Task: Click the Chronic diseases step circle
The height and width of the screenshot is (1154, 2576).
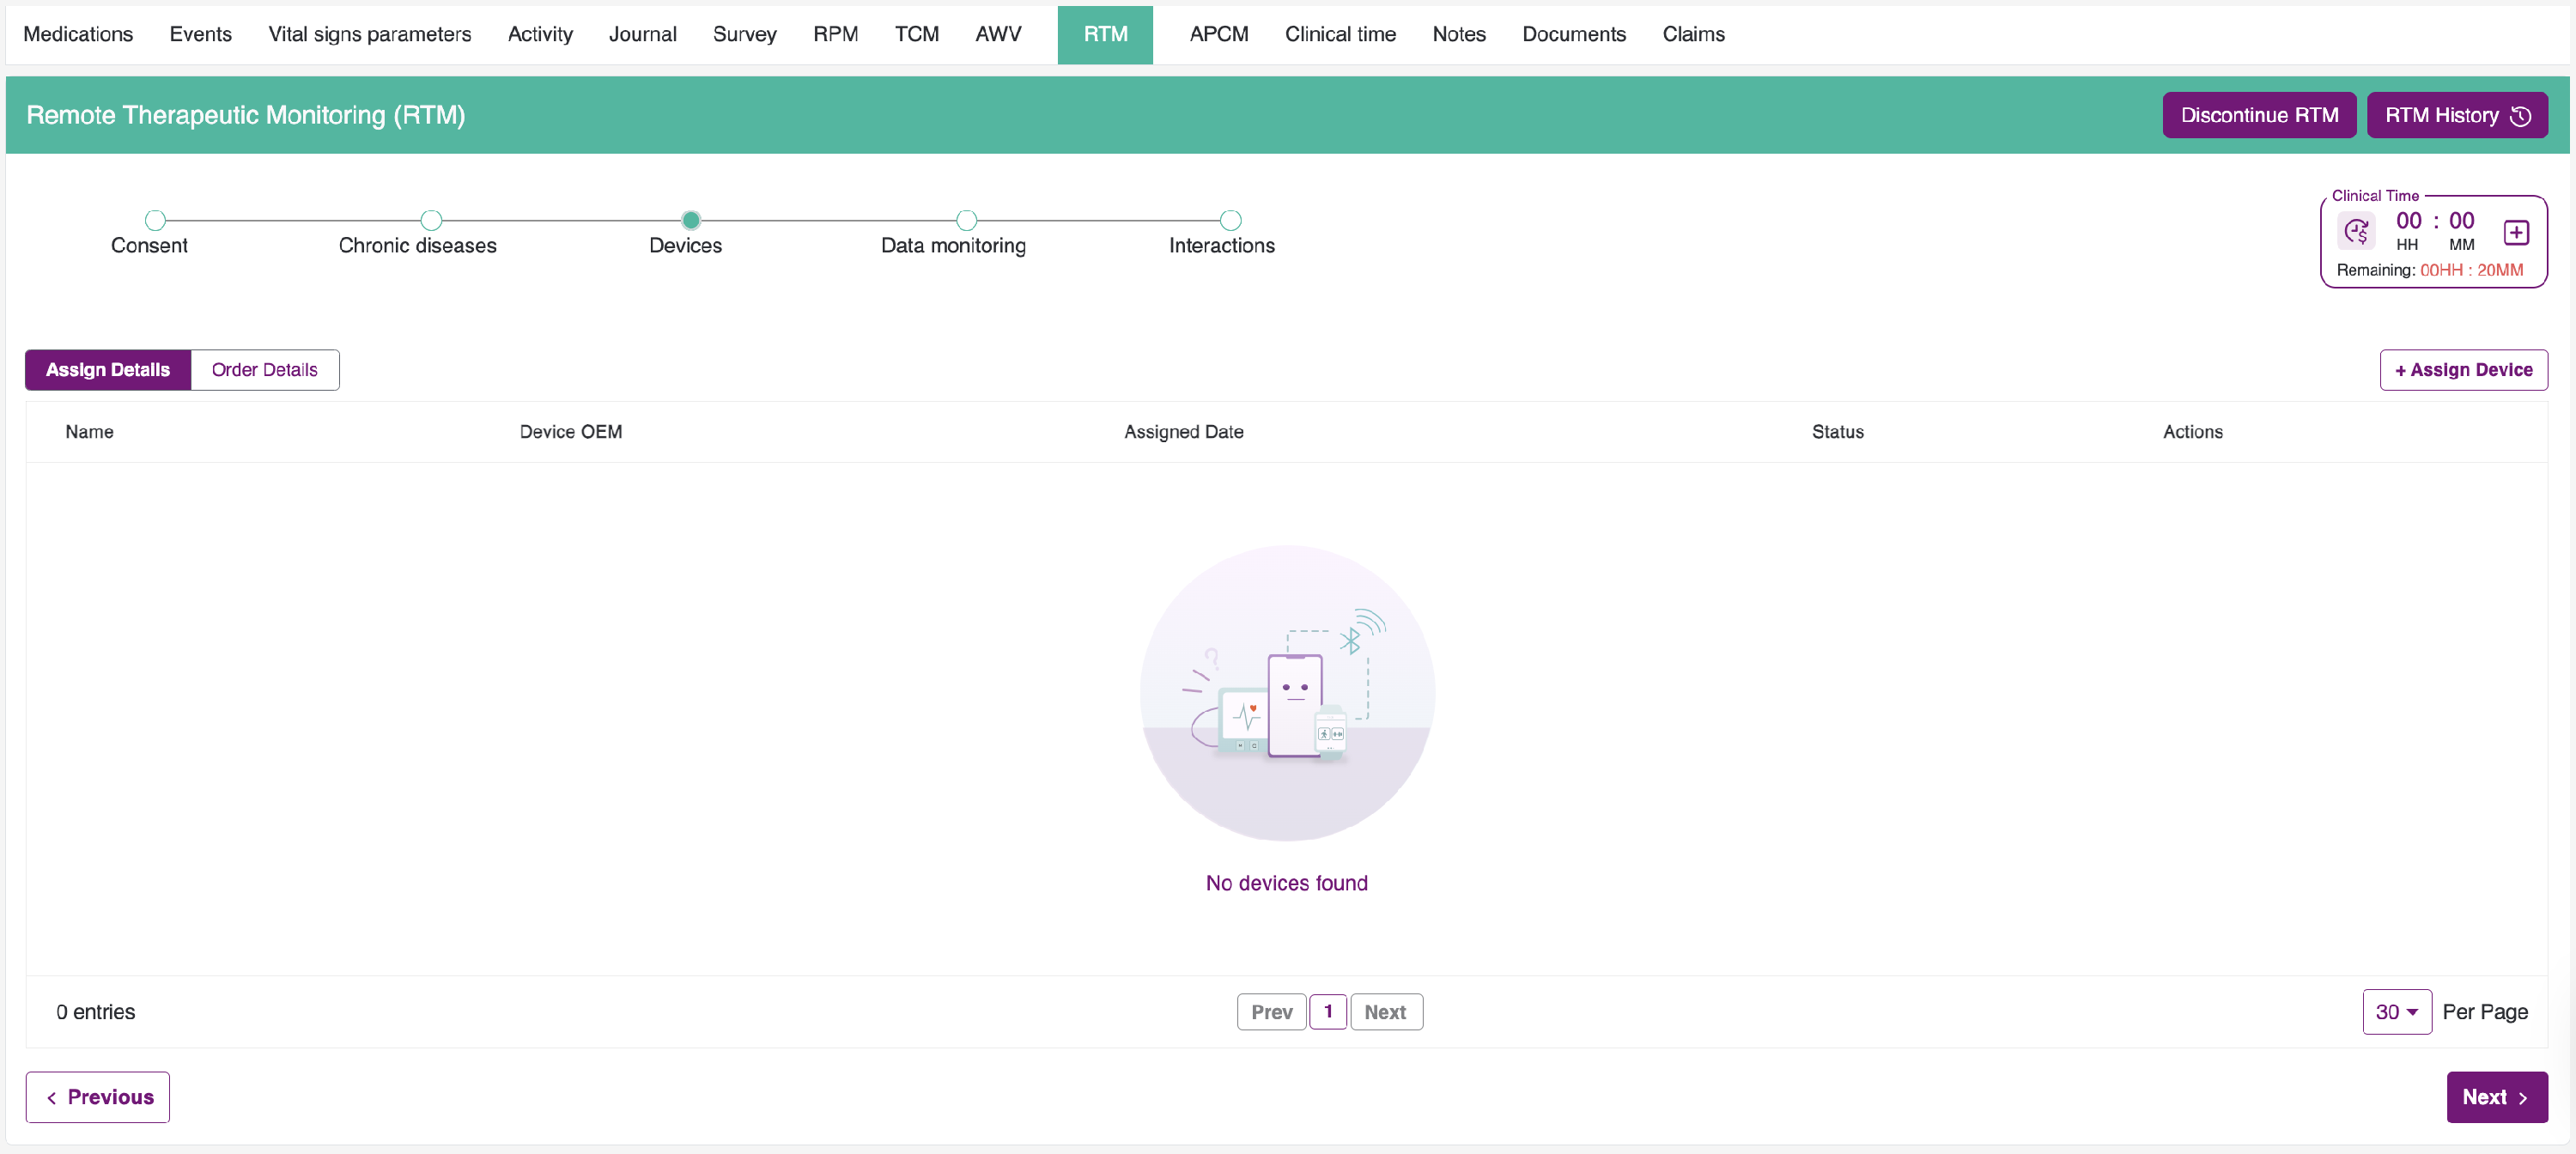Action: (x=431, y=219)
